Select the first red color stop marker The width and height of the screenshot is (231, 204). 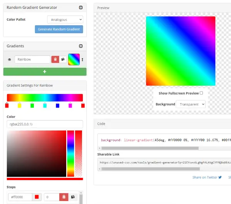point(7,105)
